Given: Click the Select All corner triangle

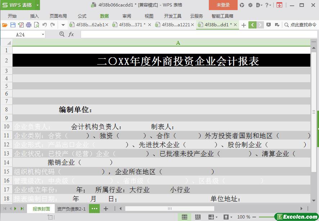Looking at the screenshot, I should click(9, 43).
